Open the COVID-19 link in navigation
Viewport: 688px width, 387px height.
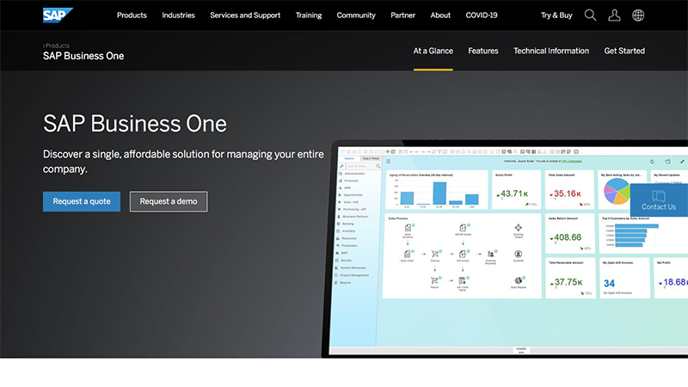(x=482, y=15)
